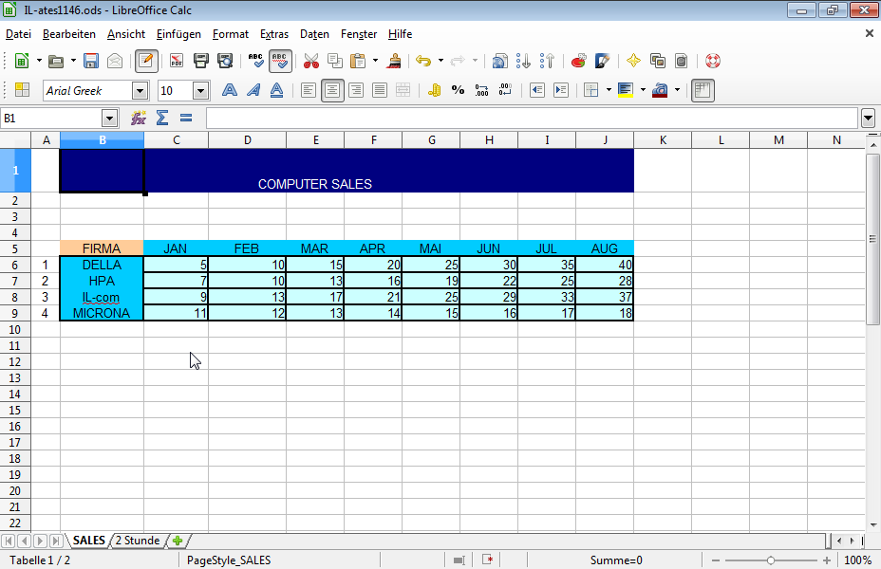Open the Bearbeiten menu
The width and height of the screenshot is (881, 569).
click(69, 34)
